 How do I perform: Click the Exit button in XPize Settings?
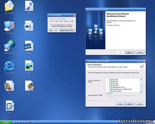point(51,30)
